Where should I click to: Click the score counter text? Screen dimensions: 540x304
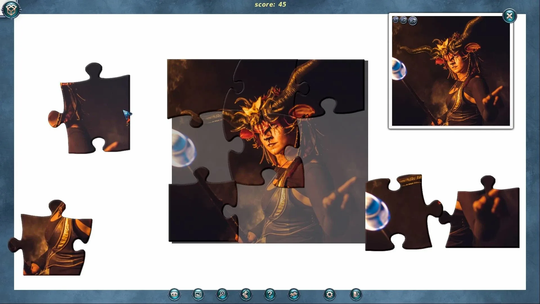[x=270, y=5]
